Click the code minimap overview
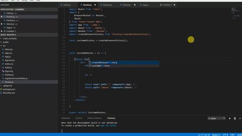 click(x=236, y=14)
